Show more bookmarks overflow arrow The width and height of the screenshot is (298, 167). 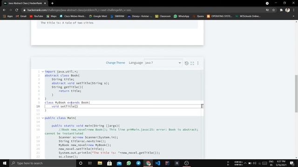[293, 16]
